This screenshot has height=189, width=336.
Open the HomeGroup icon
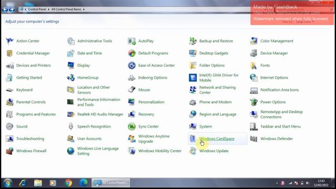[71, 78]
